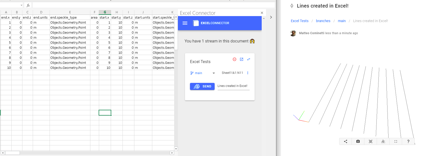The image size is (424, 156).
Task: Open the Excel Tests breadcrumb link
Action: [300, 21]
